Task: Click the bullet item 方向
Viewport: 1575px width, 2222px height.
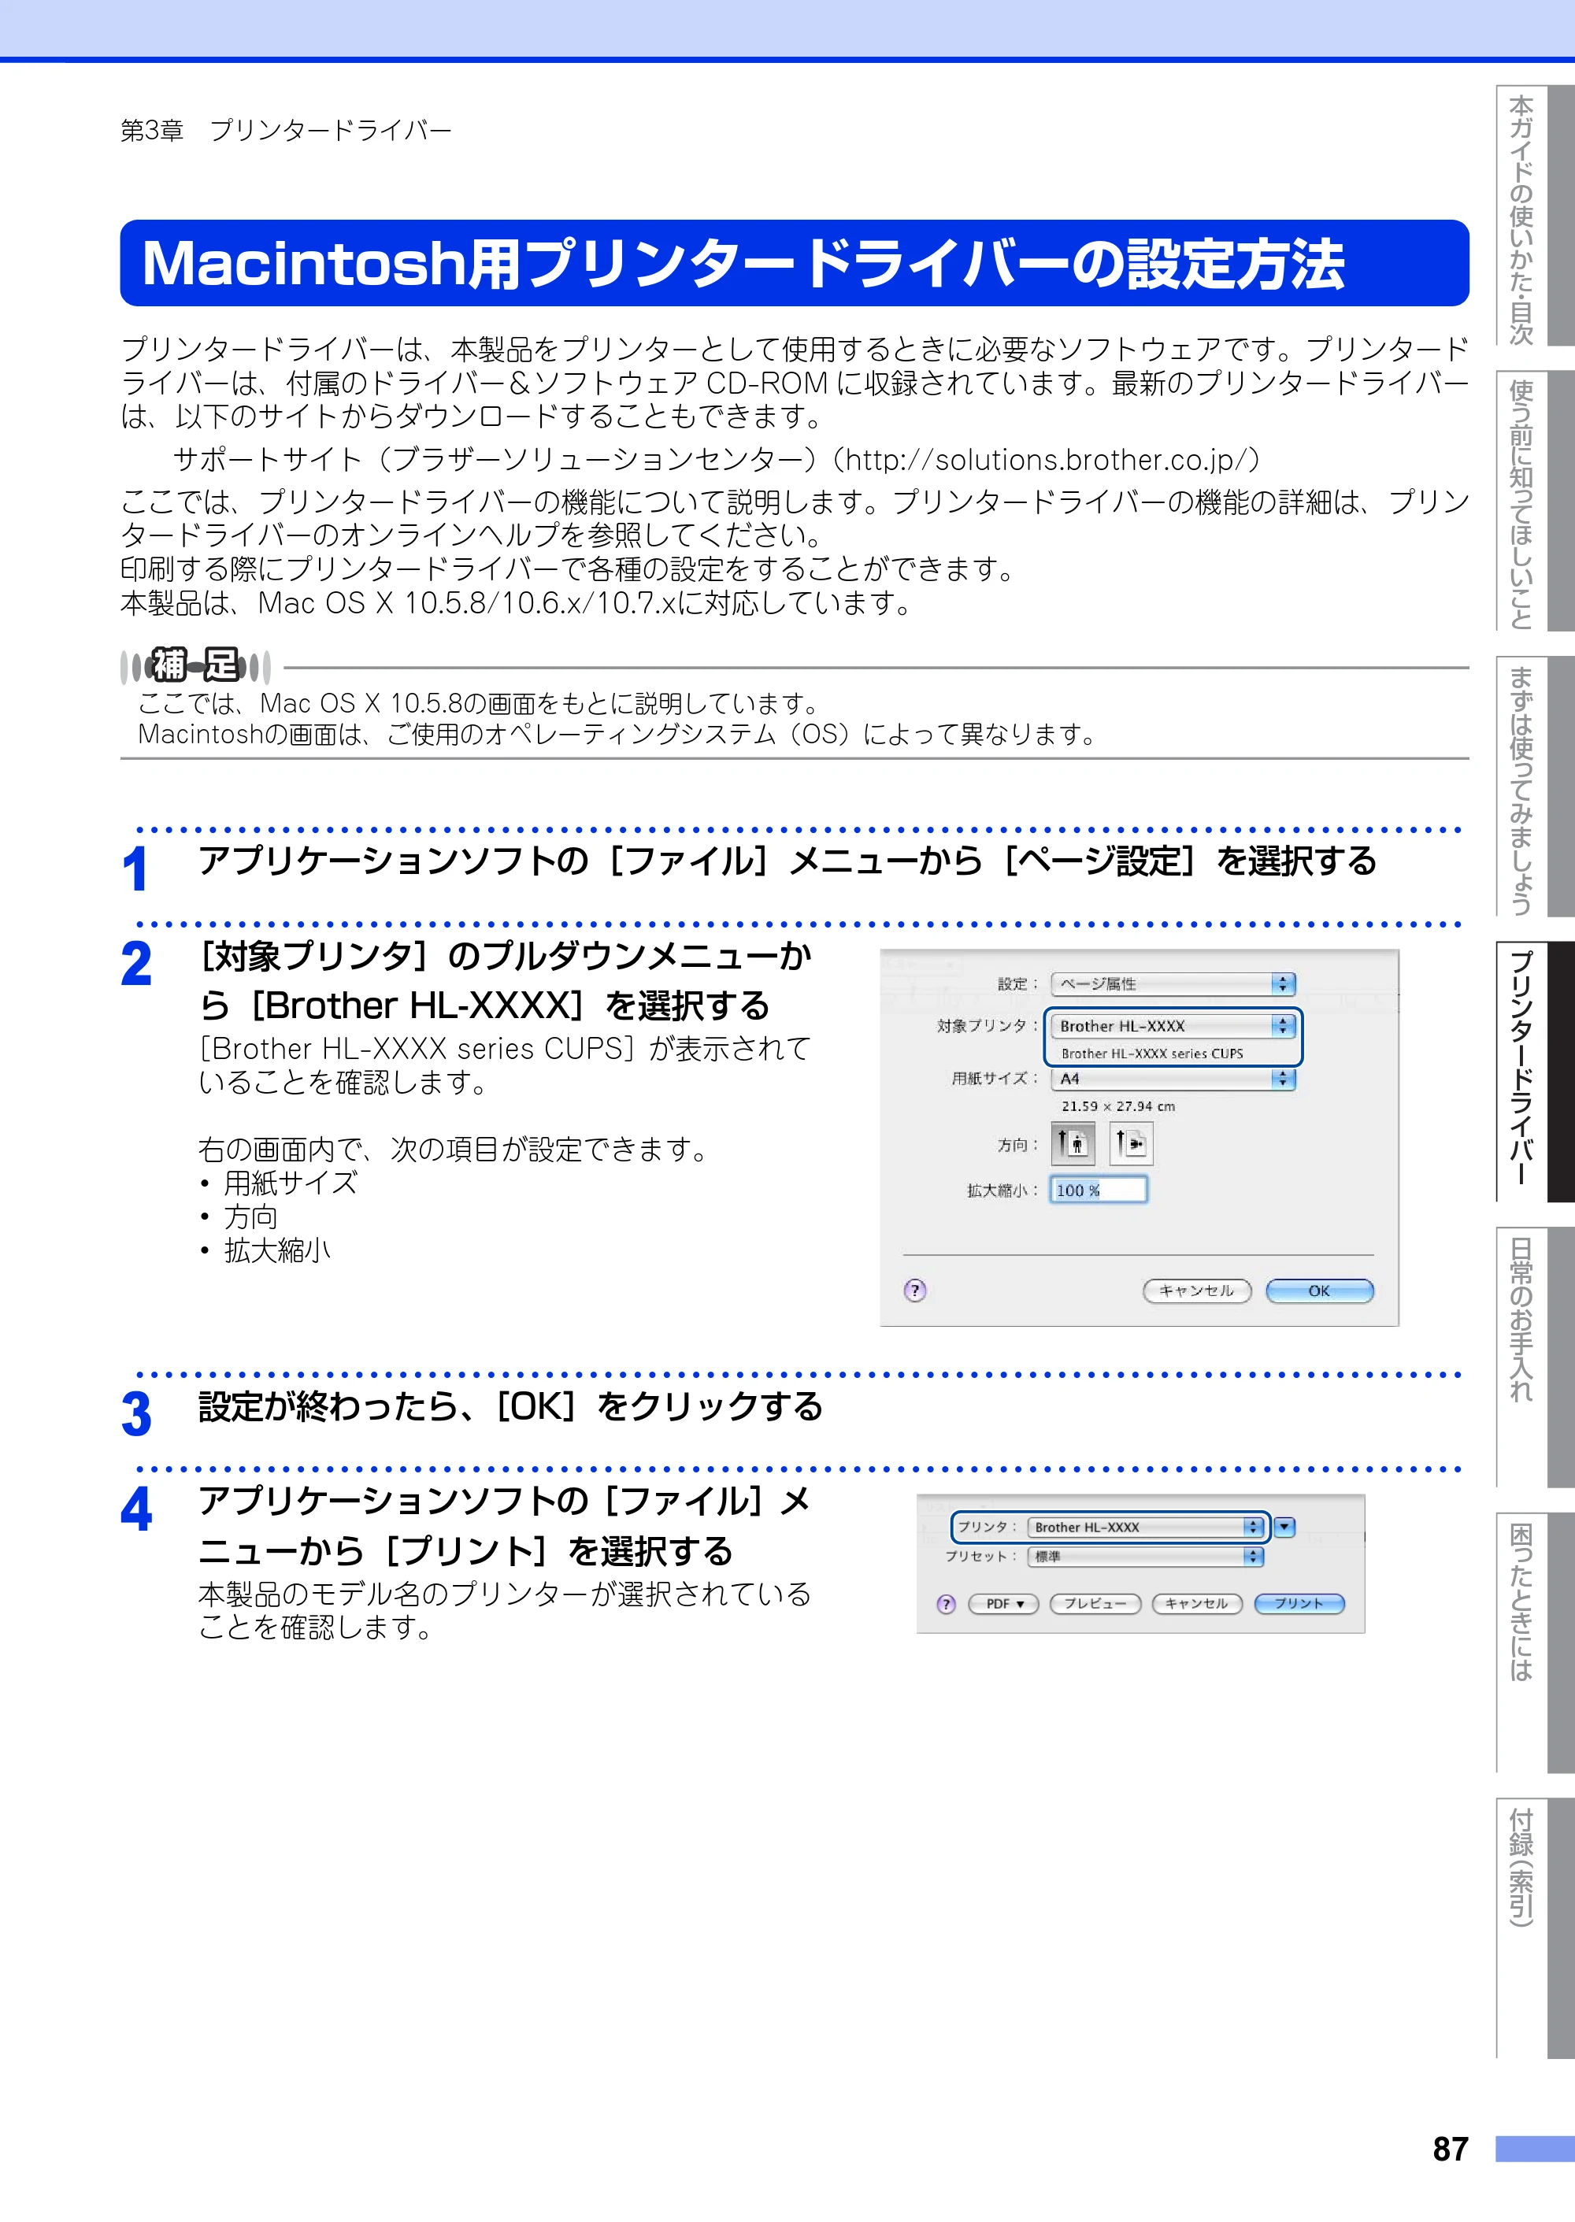Action: click(251, 1217)
